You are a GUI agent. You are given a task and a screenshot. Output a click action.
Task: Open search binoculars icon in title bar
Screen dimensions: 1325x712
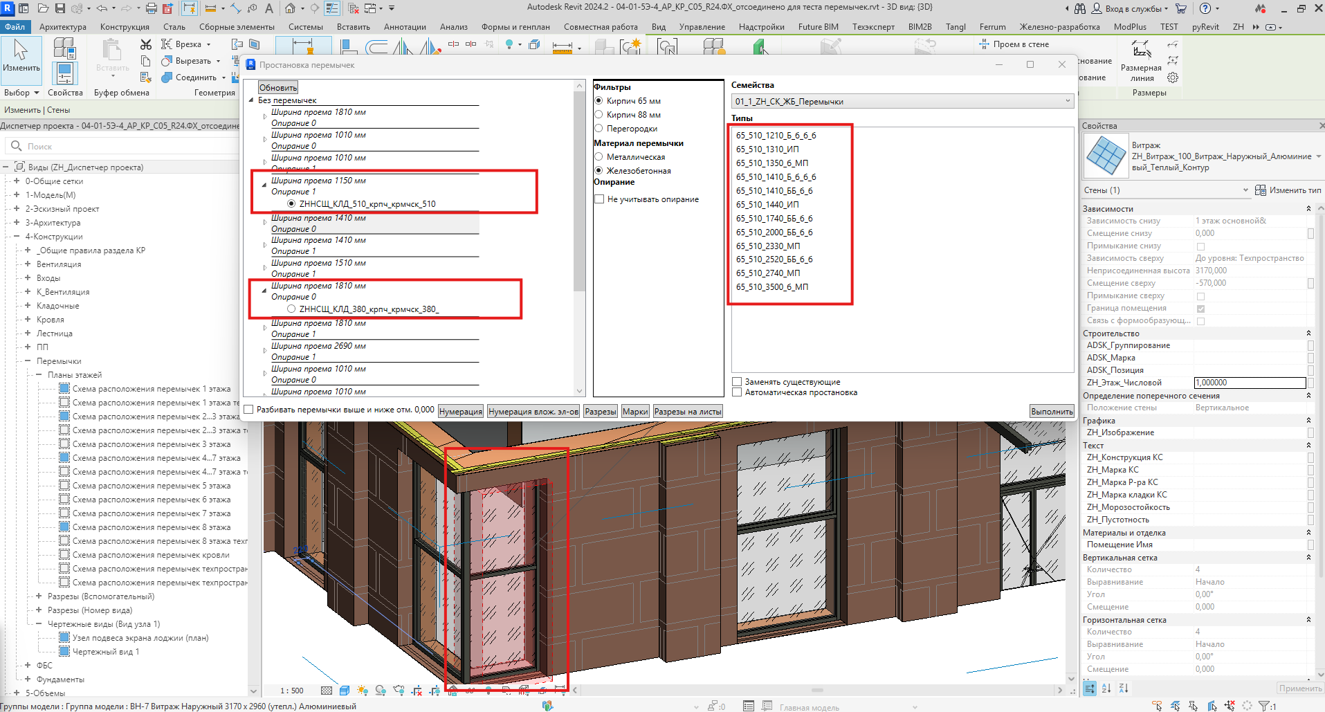[1080, 8]
